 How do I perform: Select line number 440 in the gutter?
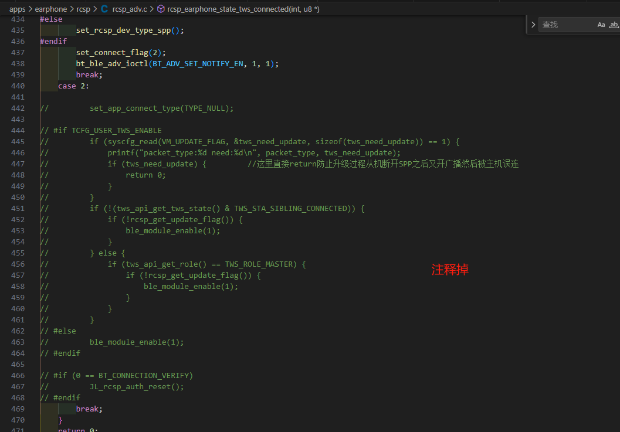pos(18,86)
